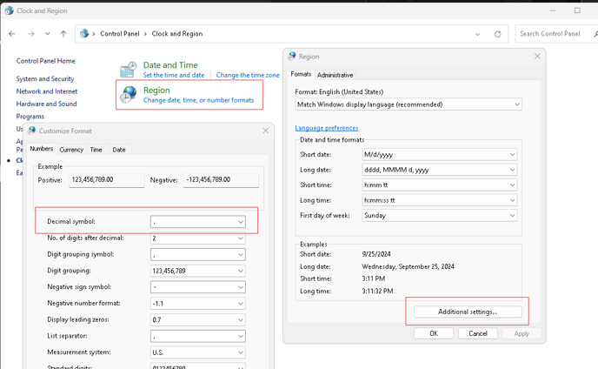Refresh the Control Panel address bar
The image size is (598, 369).
pos(497,34)
